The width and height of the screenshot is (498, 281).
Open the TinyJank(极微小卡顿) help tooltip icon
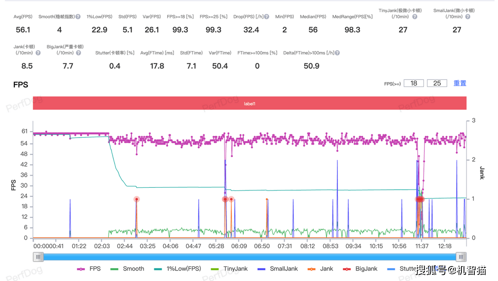click(415, 17)
